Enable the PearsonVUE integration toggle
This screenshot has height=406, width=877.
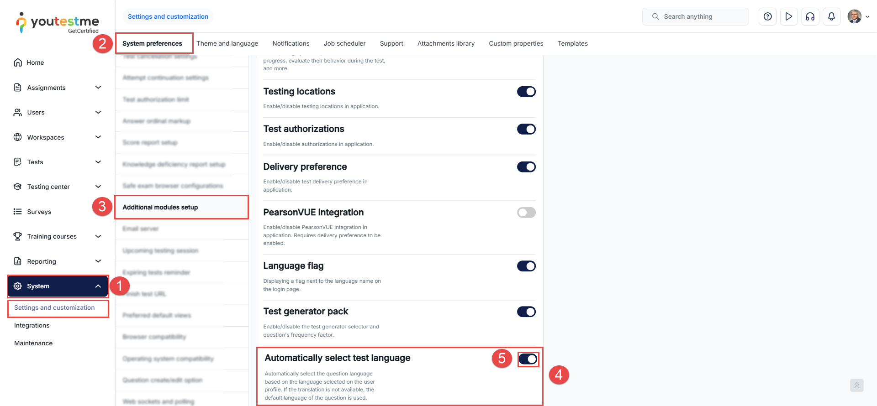pyautogui.click(x=526, y=213)
